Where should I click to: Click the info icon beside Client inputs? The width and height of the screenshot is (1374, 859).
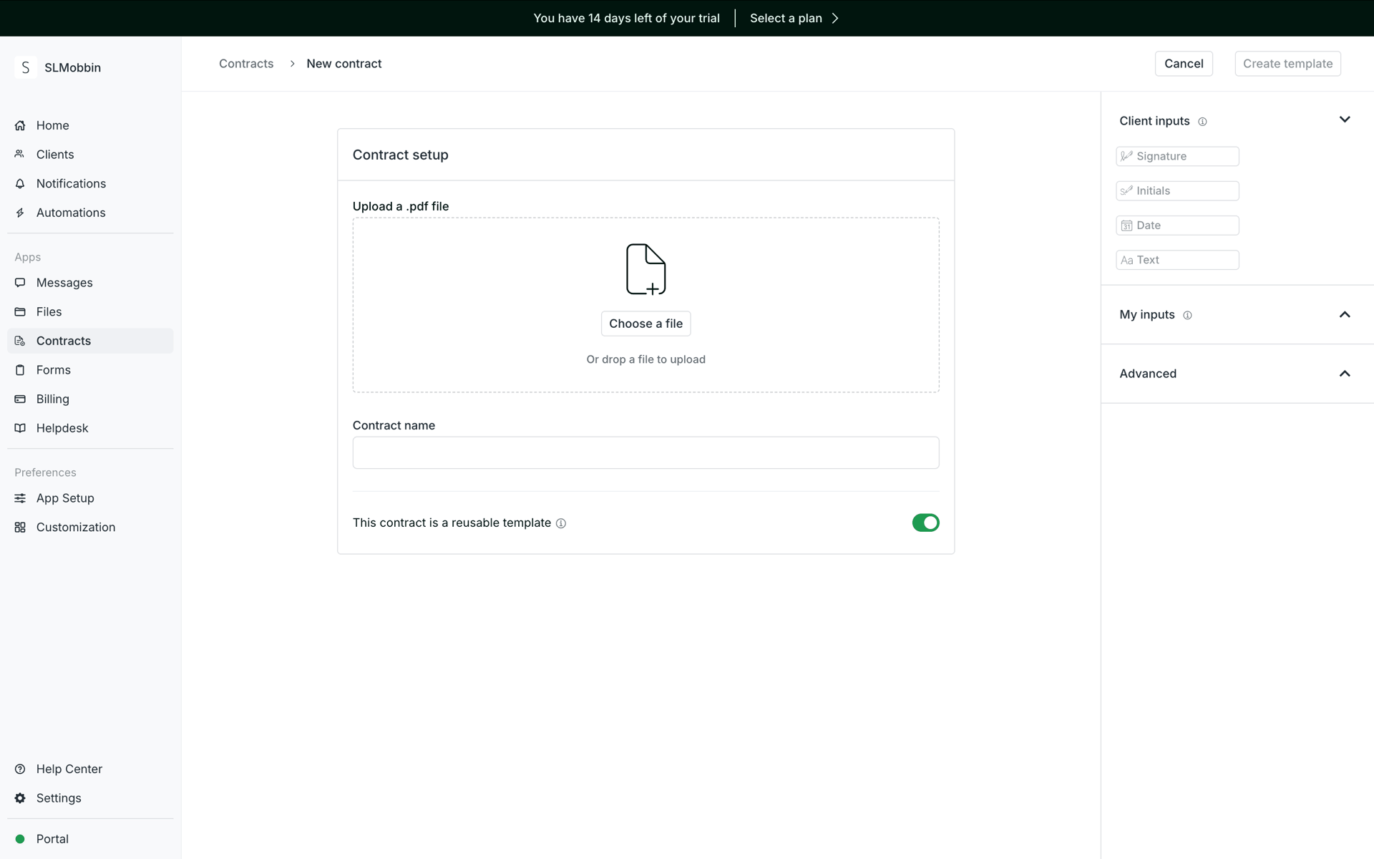(x=1202, y=122)
